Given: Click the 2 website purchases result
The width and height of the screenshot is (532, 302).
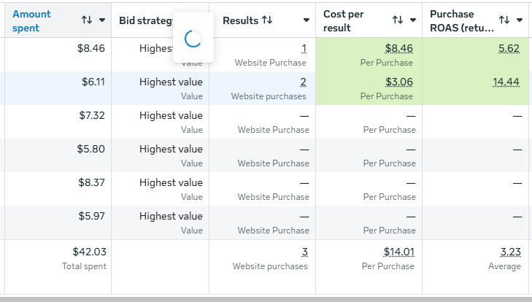Looking at the screenshot, I should click(x=304, y=82).
